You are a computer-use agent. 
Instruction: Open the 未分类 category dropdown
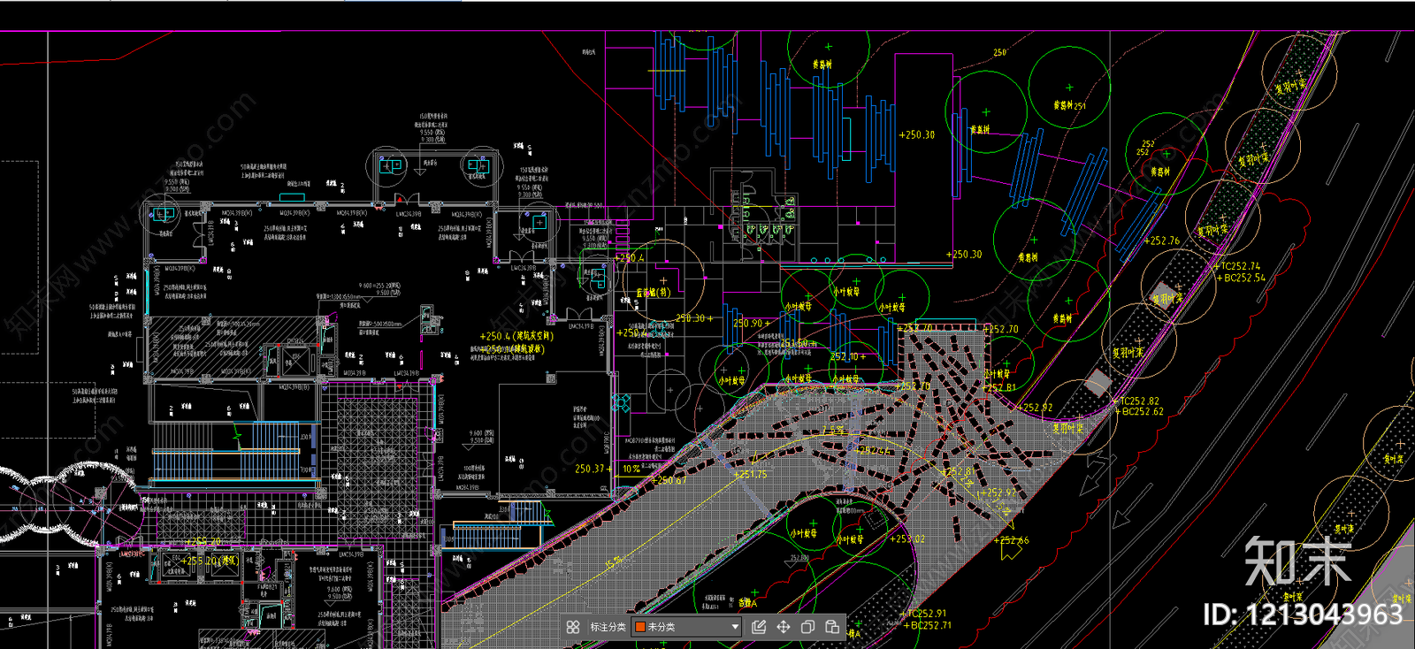tap(686, 627)
